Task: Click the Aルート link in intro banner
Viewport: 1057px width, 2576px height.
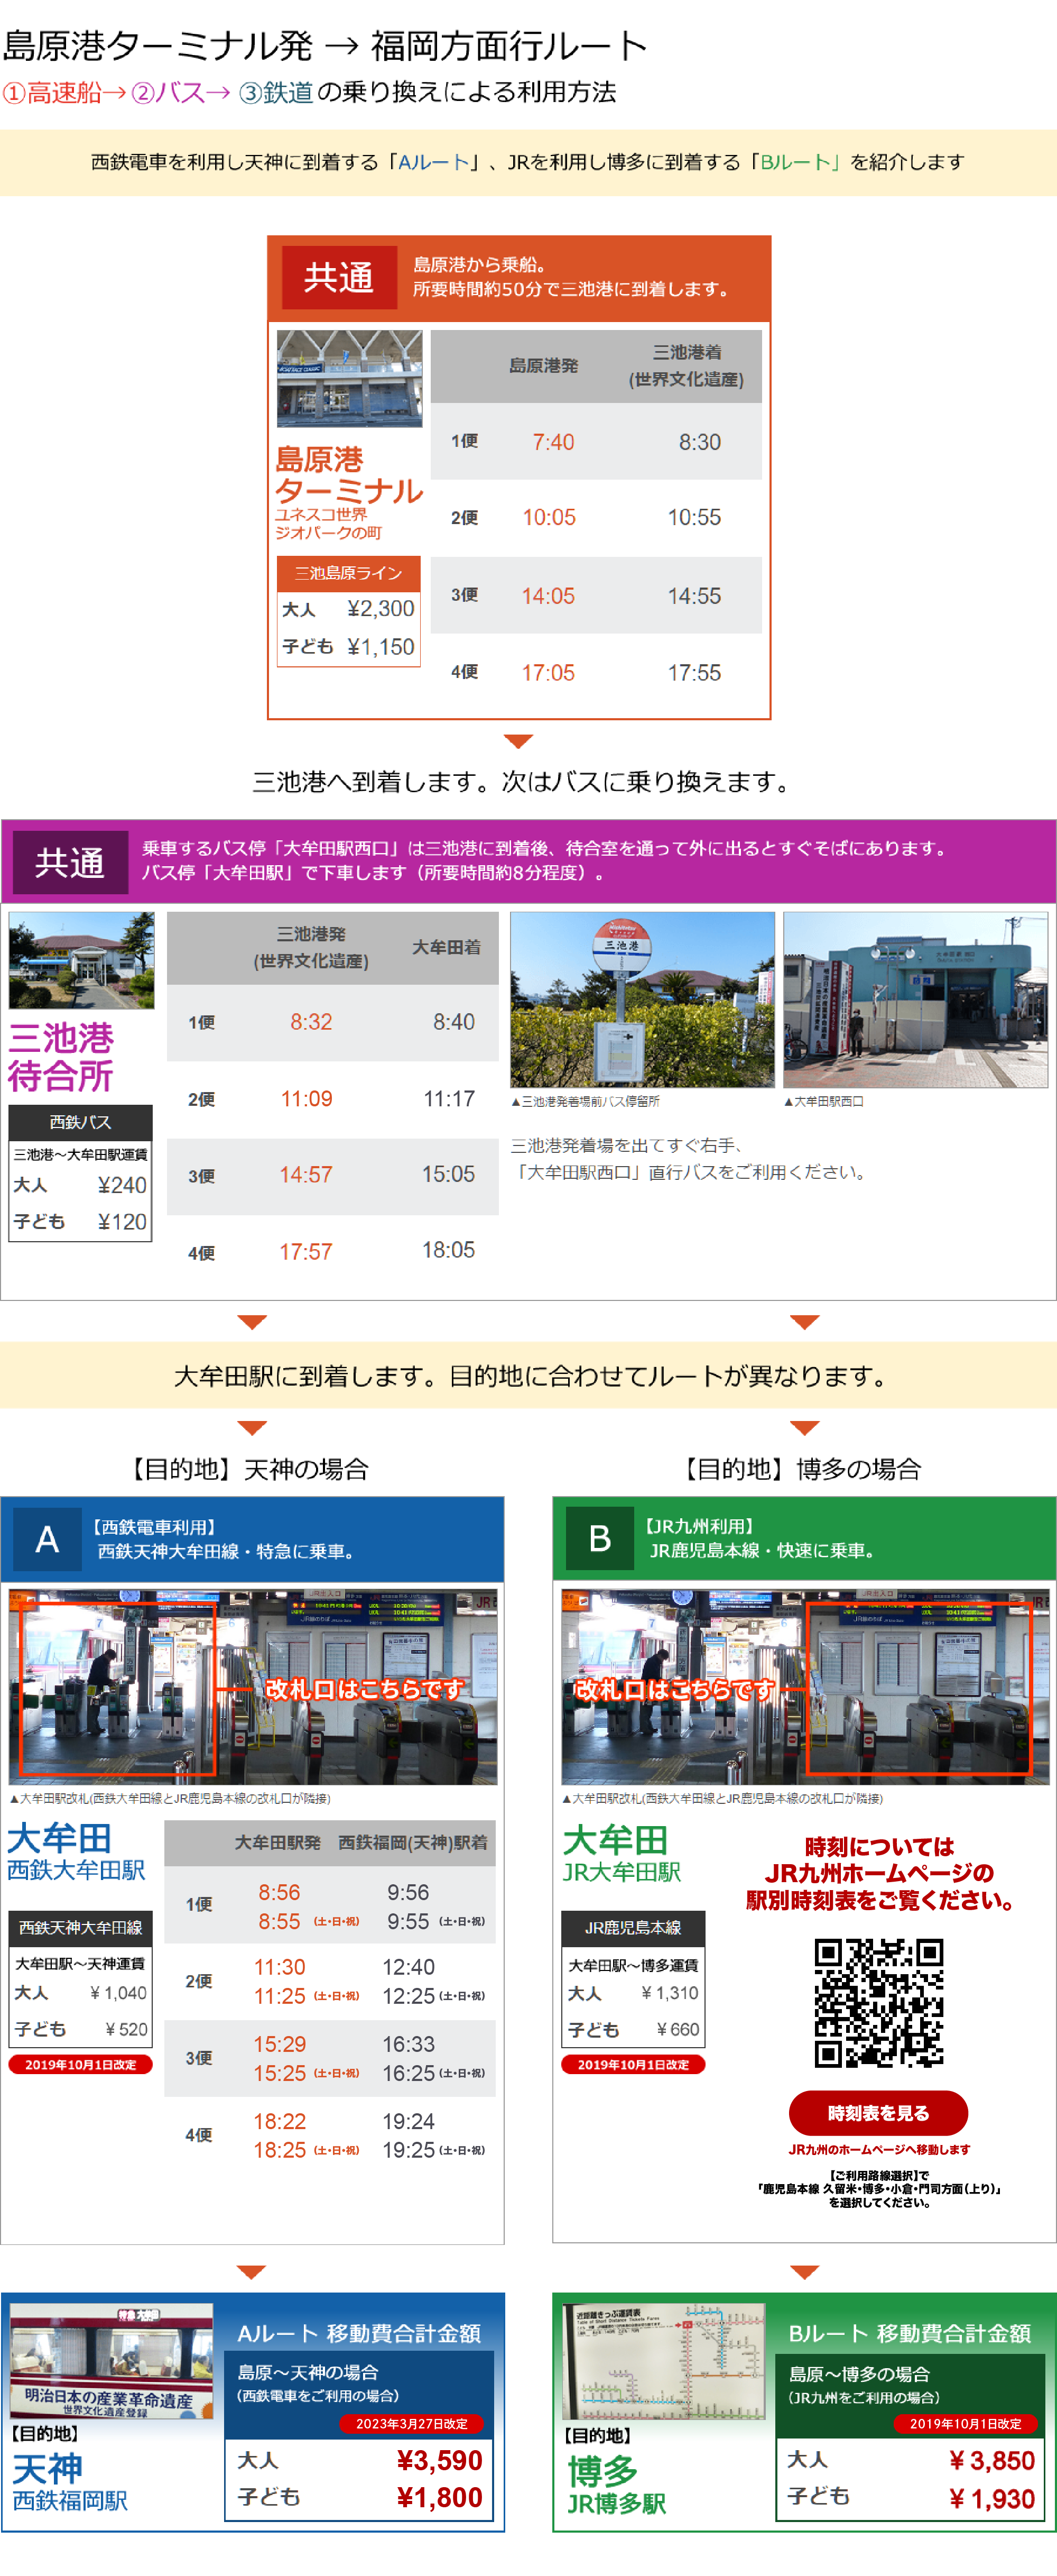Action: 433,162
